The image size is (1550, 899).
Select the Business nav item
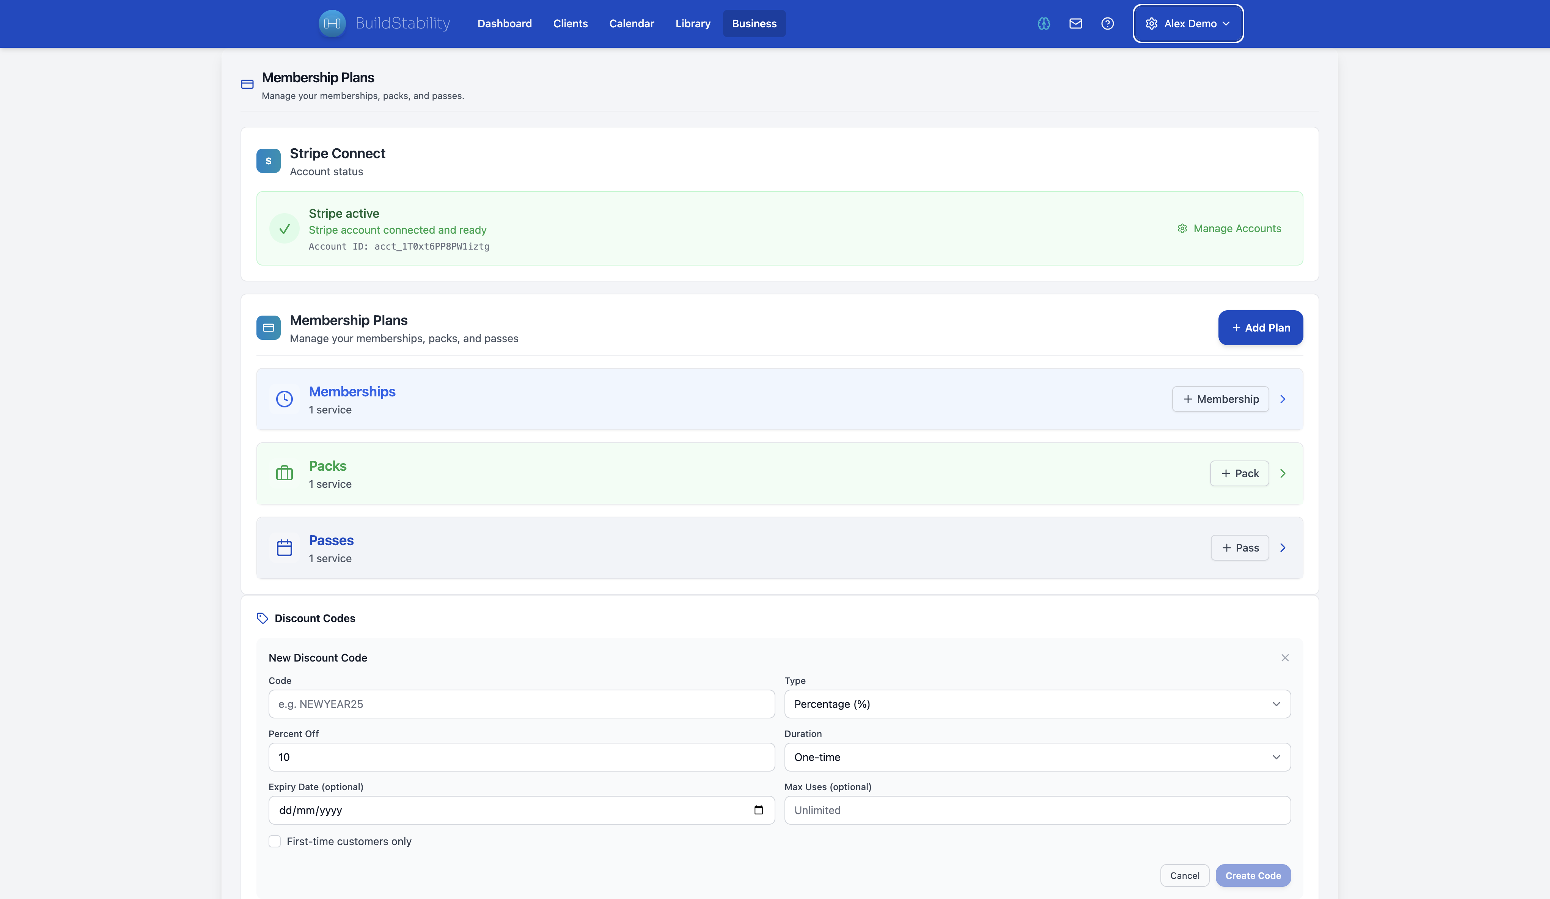[754, 24]
